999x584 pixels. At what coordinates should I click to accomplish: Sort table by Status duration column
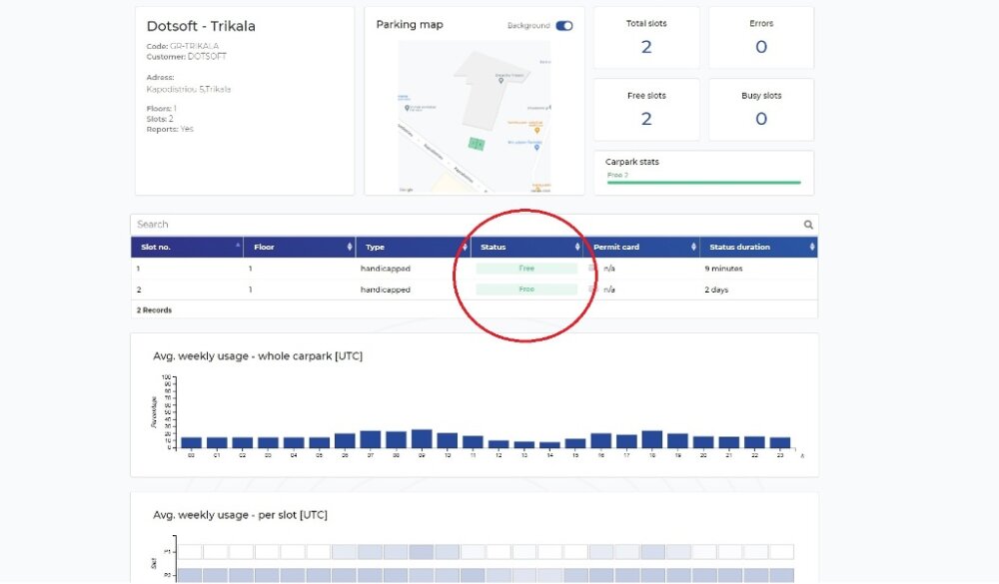pos(758,247)
